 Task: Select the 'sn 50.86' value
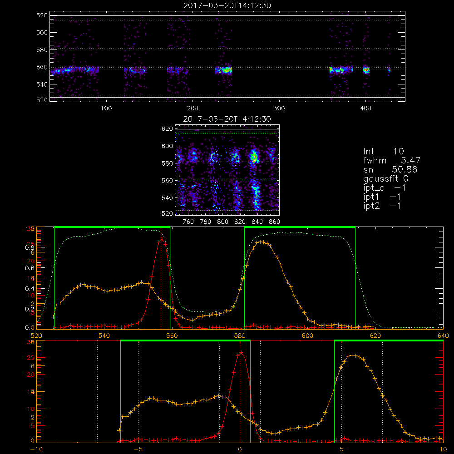click(x=390, y=169)
